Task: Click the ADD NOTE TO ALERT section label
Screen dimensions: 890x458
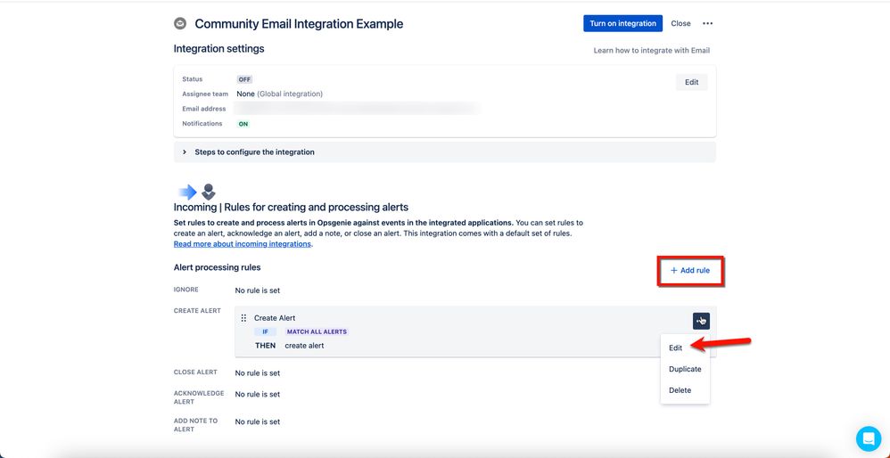Action: (x=196, y=425)
